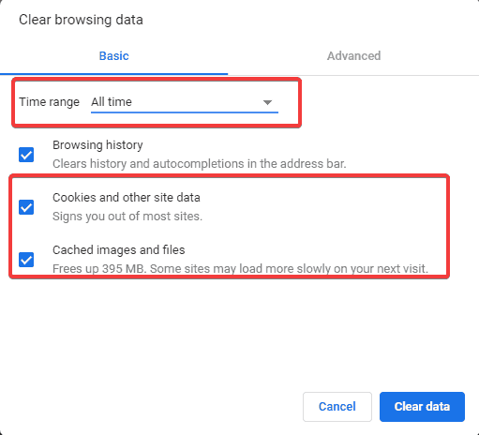
Task: Click the Browsing history label text
Action: 97,145
